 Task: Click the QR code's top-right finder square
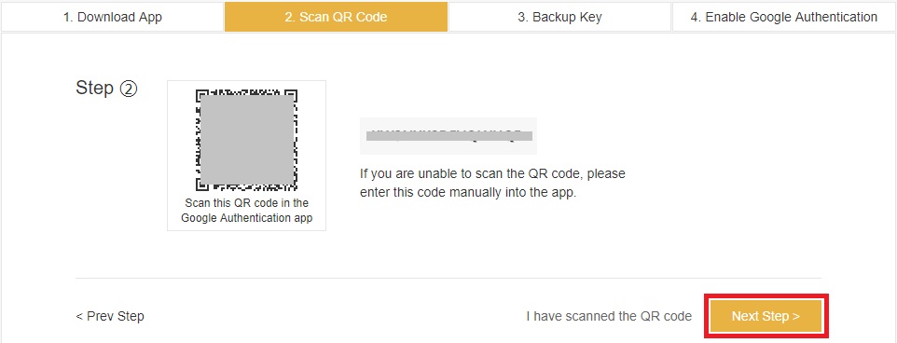point(291,95)
